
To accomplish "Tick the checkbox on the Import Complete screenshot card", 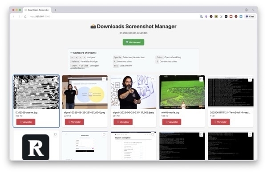I will coord(153,134).
